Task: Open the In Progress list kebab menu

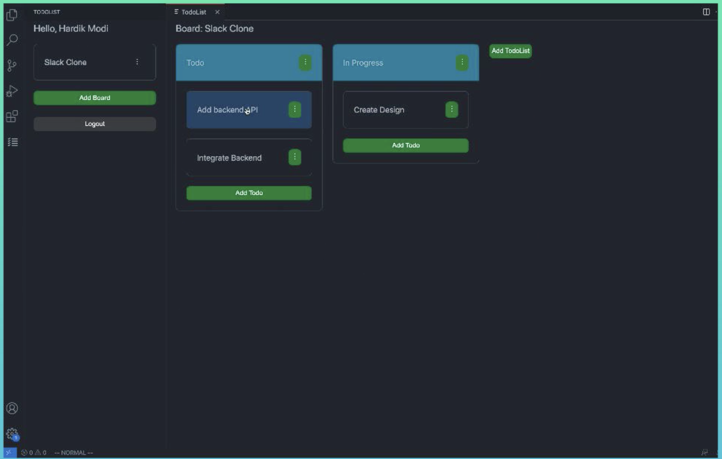Action: tap(462, 63)
